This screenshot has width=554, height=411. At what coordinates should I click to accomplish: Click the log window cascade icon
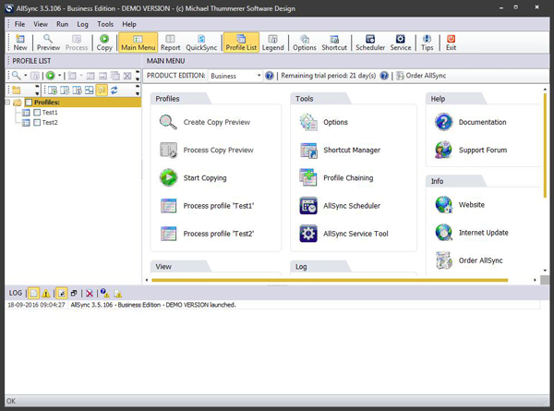74,293
